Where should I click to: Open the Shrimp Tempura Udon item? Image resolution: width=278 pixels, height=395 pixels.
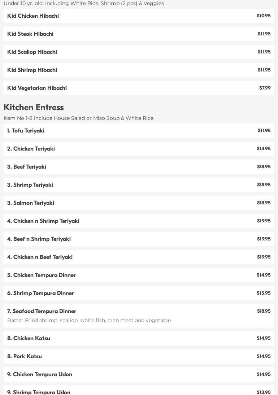pyautogui.click(x=139, y=391)
